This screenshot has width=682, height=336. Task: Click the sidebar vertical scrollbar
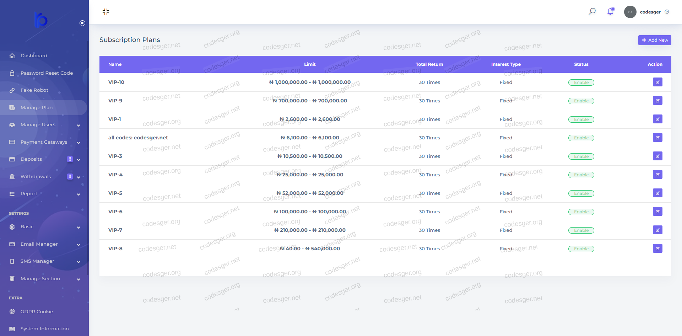click(88, 156)
